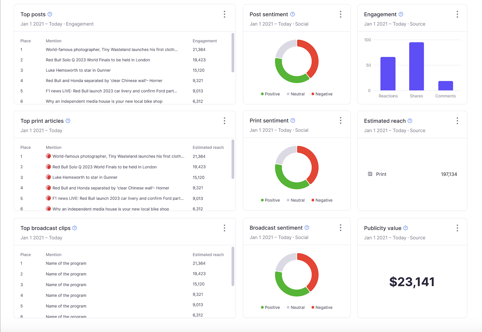
Task: Click the Shares bar in Engagement chart
Action: pyautogui.click(x=416, y=66)
